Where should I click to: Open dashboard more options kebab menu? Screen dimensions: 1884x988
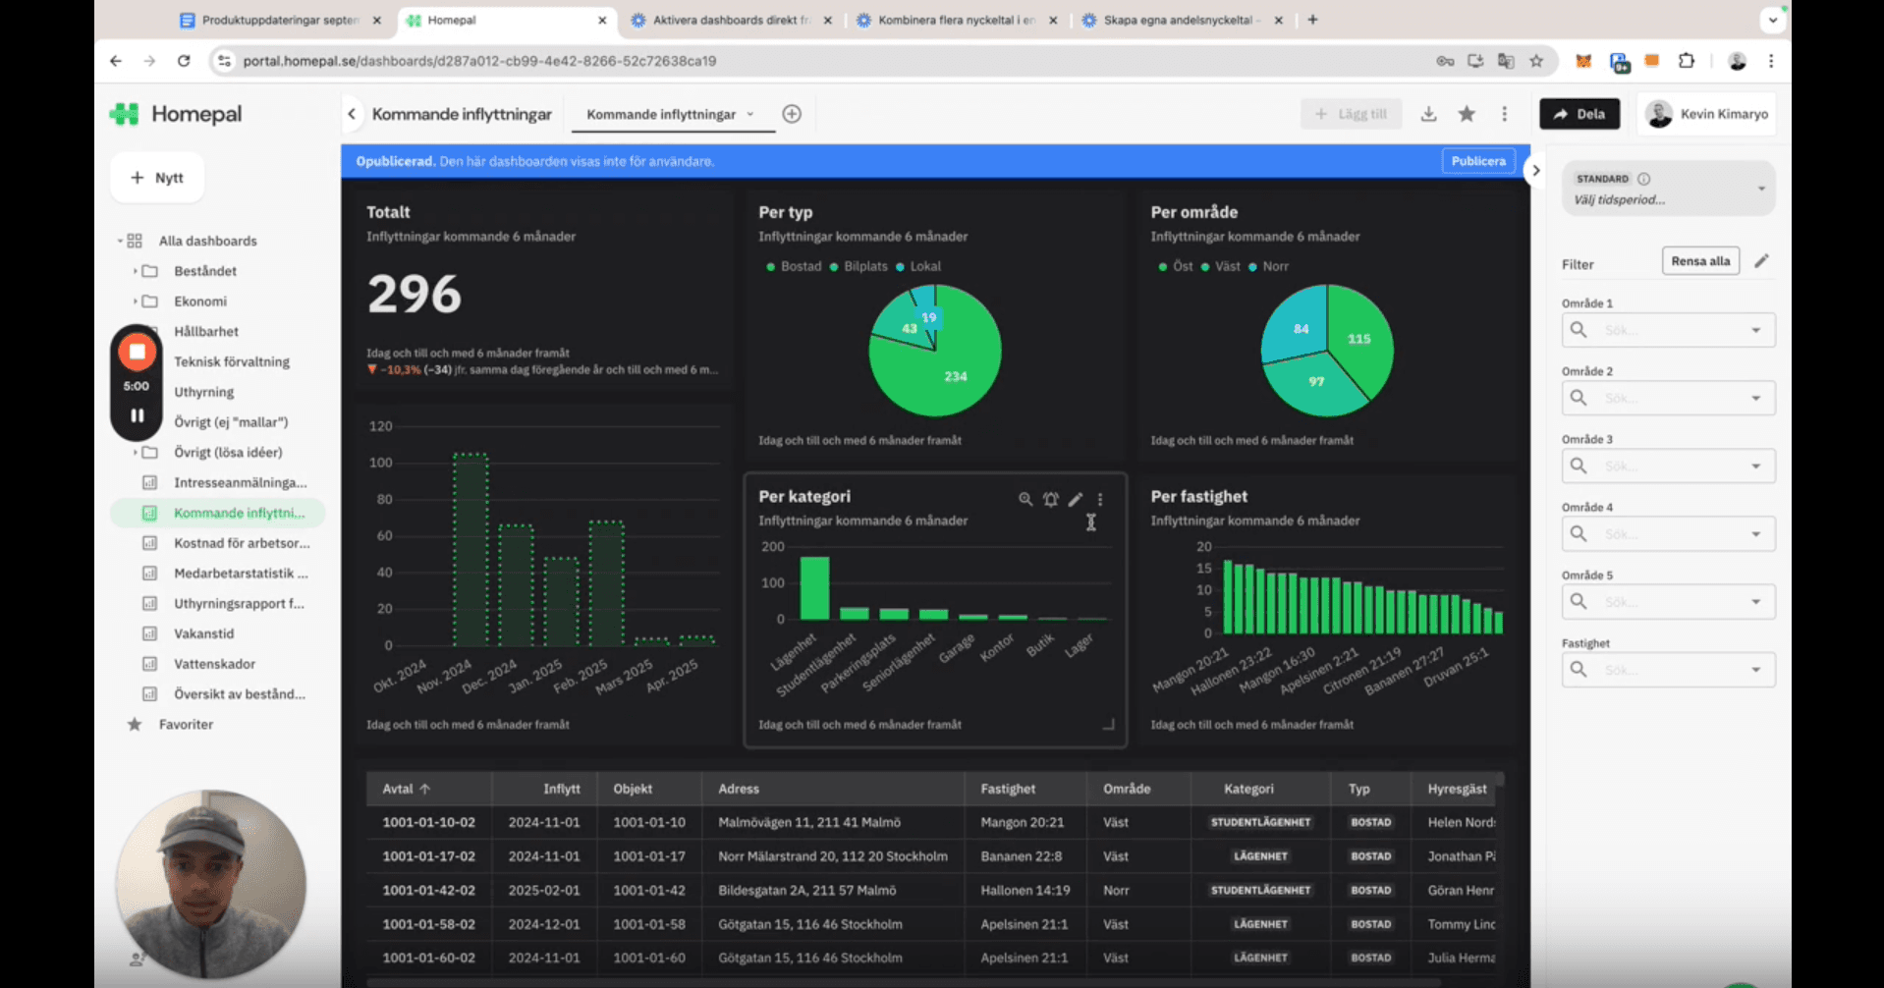tap(1504, 114)
